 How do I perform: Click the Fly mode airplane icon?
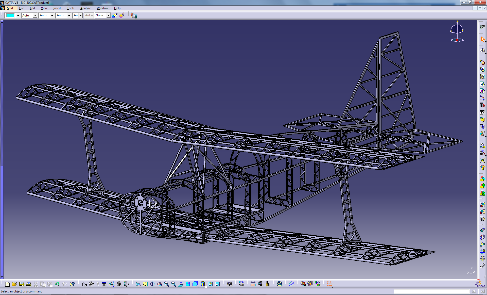138,284
